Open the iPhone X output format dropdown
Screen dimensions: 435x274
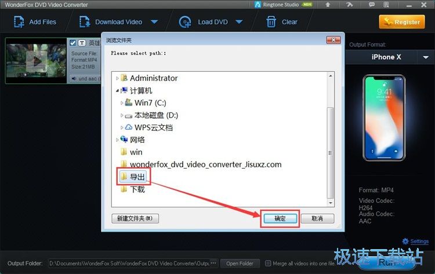(426, 57)
